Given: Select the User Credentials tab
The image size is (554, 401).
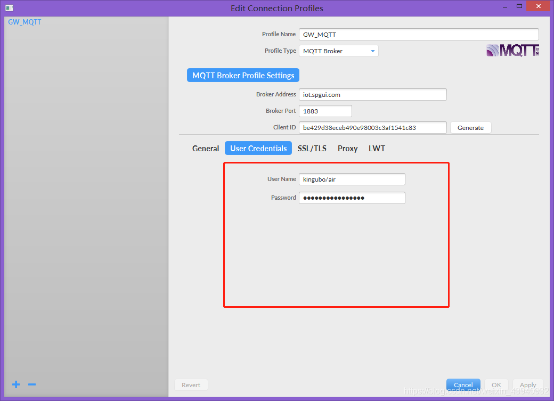Looking at the screenshot, I should (x=258, y=149).
